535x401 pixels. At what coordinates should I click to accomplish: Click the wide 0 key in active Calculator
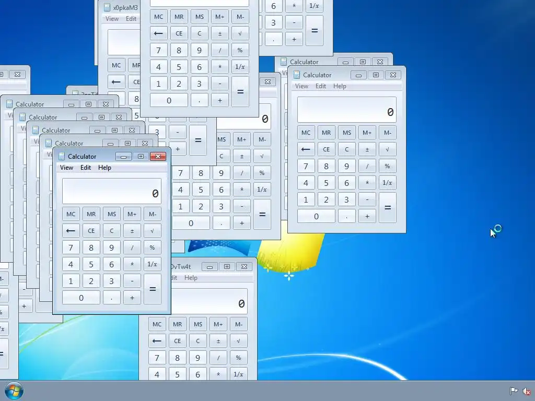pyautogui.click(x=81, y=298)
